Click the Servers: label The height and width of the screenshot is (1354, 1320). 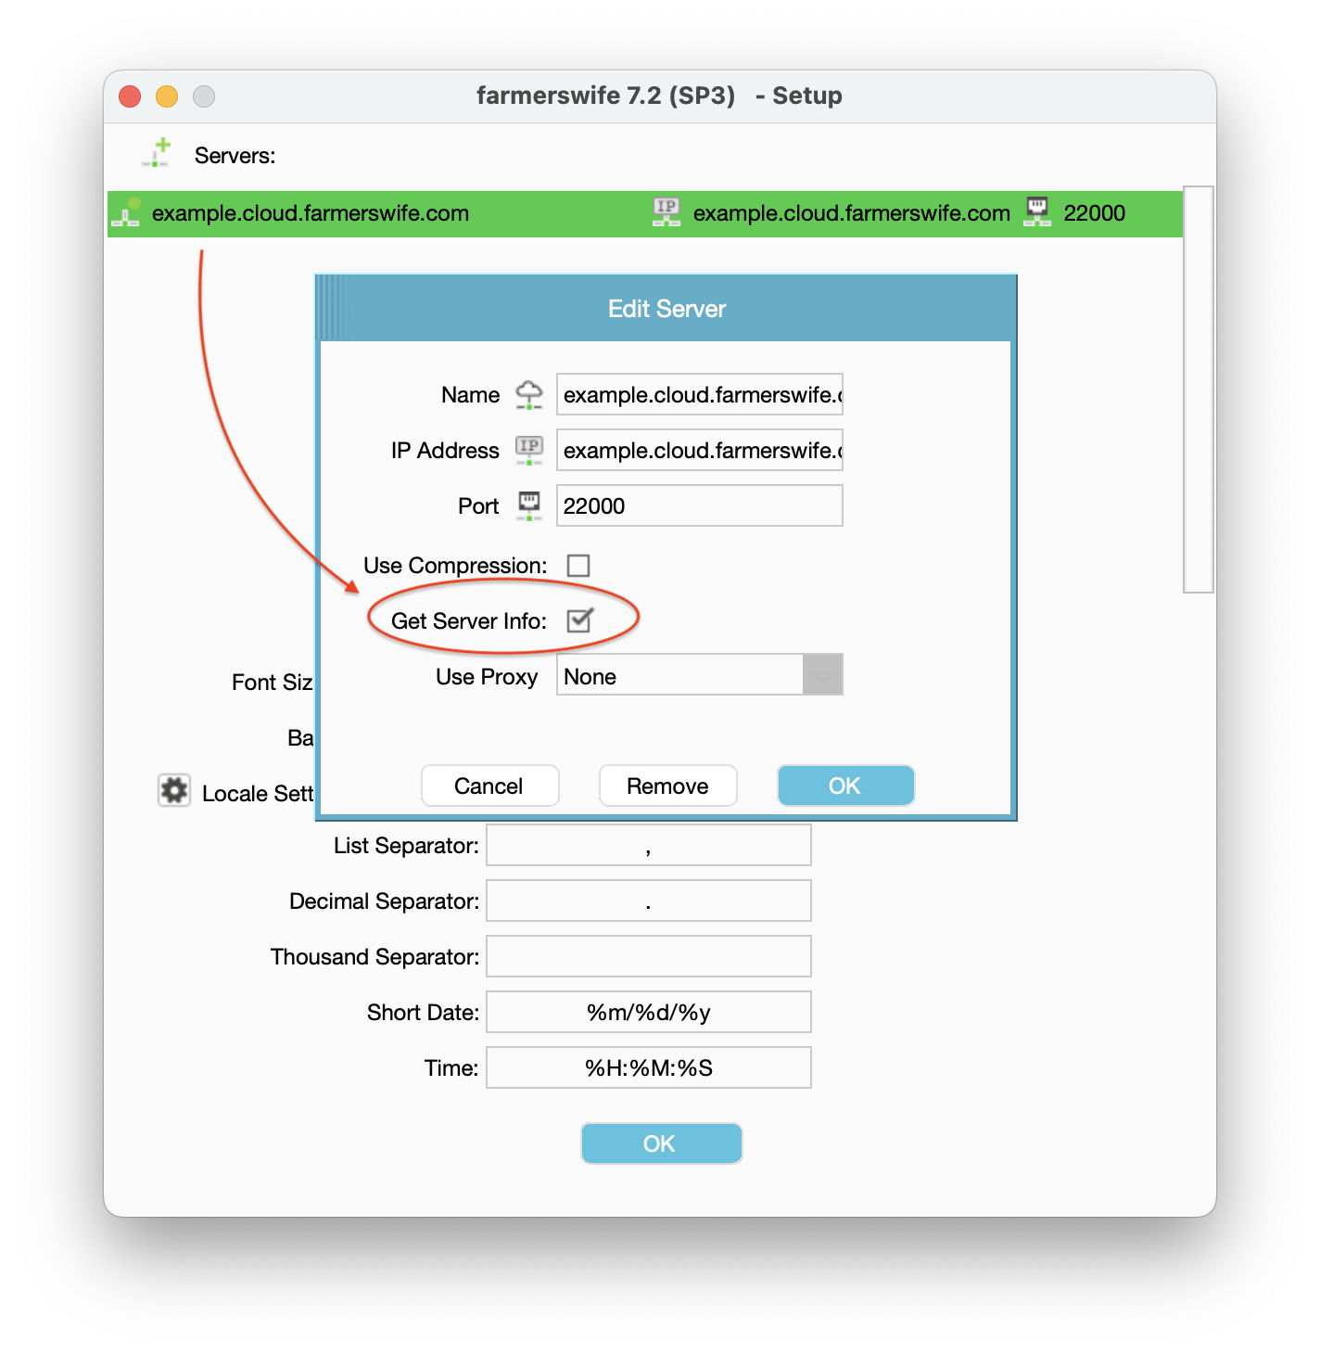(235, 155)
